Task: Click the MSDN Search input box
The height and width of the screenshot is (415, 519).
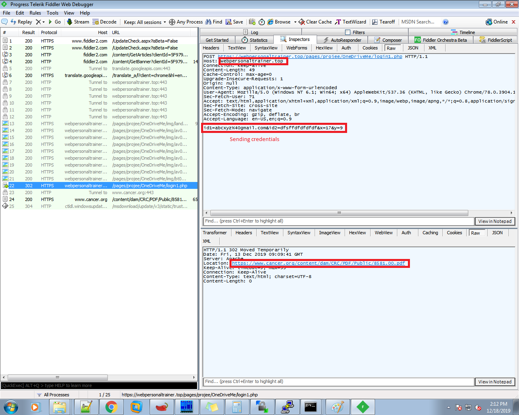Action: (420, 22)
